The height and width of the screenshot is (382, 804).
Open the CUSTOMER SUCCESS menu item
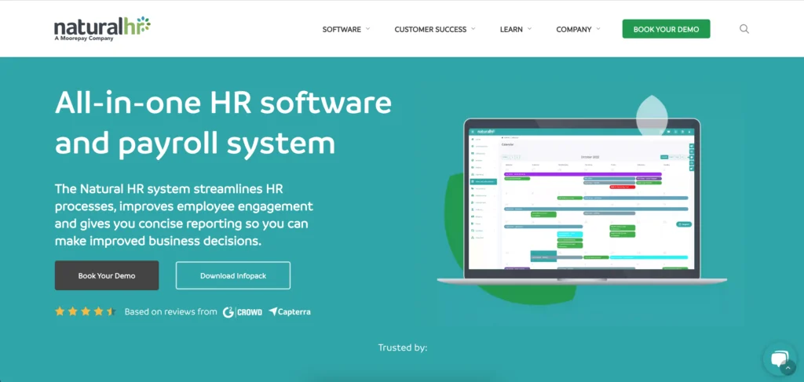click(x=430, y=29)
